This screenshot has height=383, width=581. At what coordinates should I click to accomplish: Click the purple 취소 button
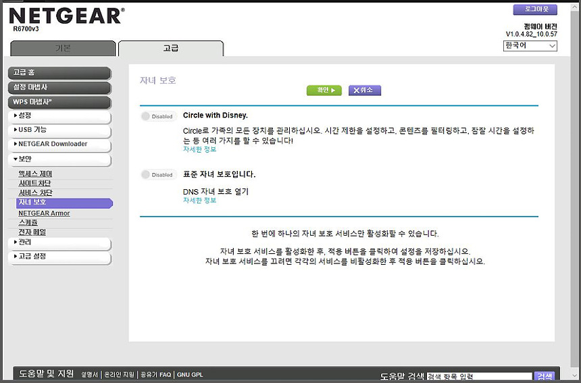click(365, 91)
